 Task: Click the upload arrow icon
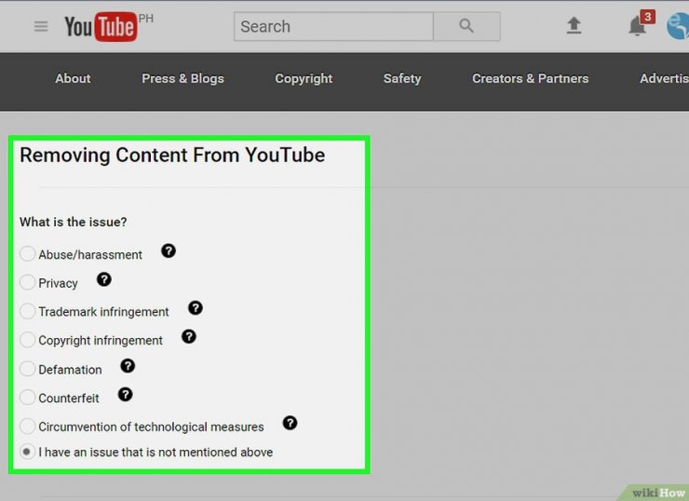pyautogui.click(x=574, y=25)
